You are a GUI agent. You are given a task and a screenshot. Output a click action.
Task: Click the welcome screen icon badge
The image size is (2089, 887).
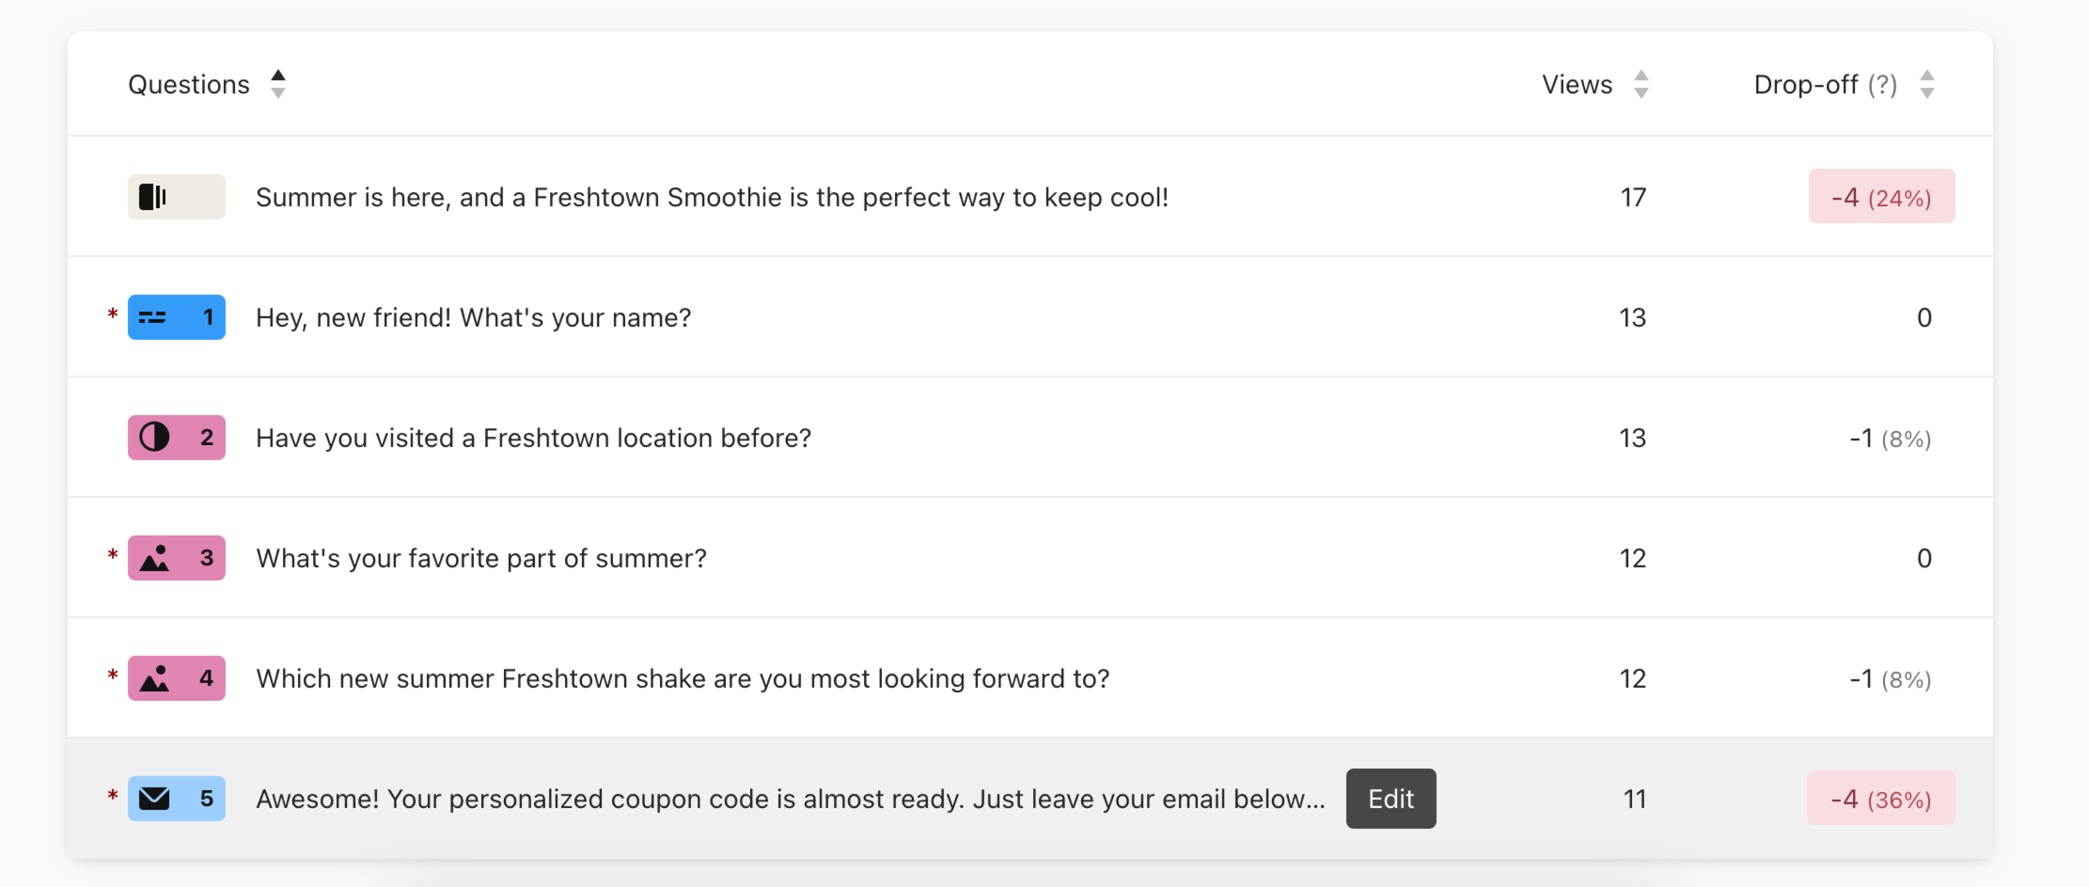click(176, 196)
